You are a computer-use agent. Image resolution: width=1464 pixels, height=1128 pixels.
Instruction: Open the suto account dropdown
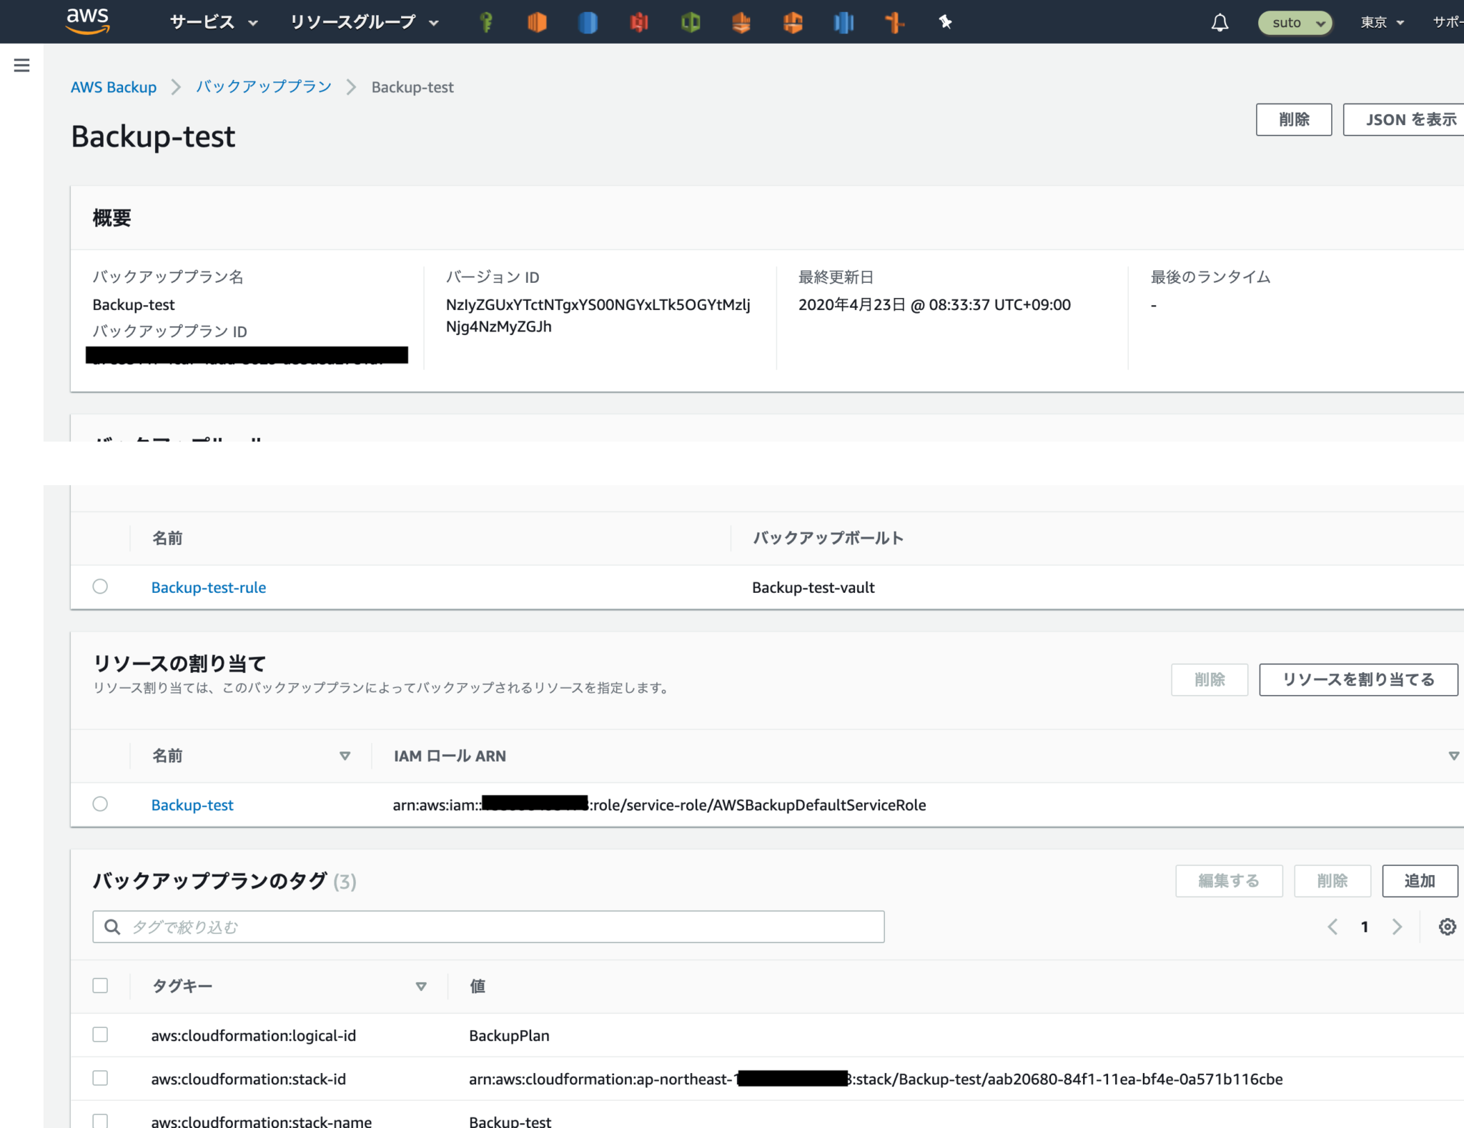coord(1295,22)
